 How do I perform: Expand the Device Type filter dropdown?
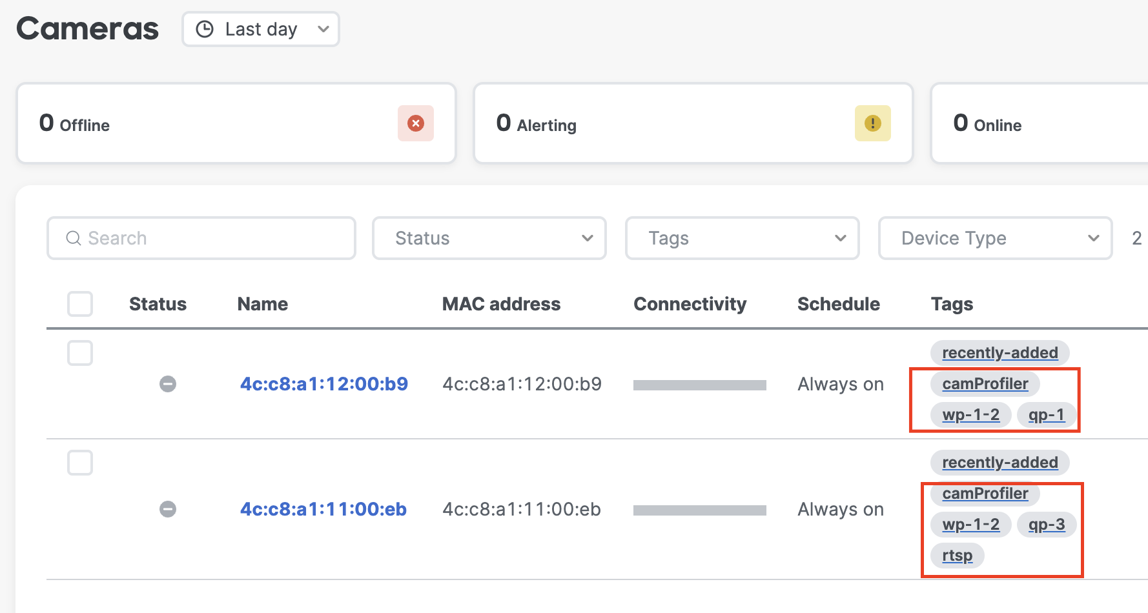click(x=995, y=238)
